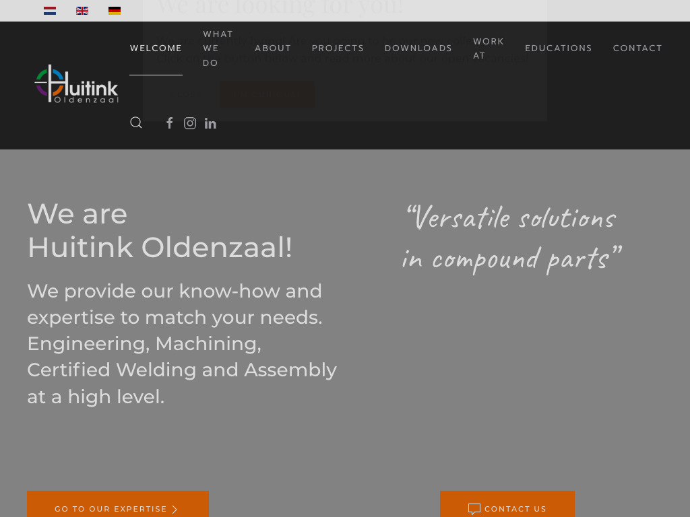The image size is (690, 517).
Task: Visit the Facebook page icon
Action: click(170, 123)
